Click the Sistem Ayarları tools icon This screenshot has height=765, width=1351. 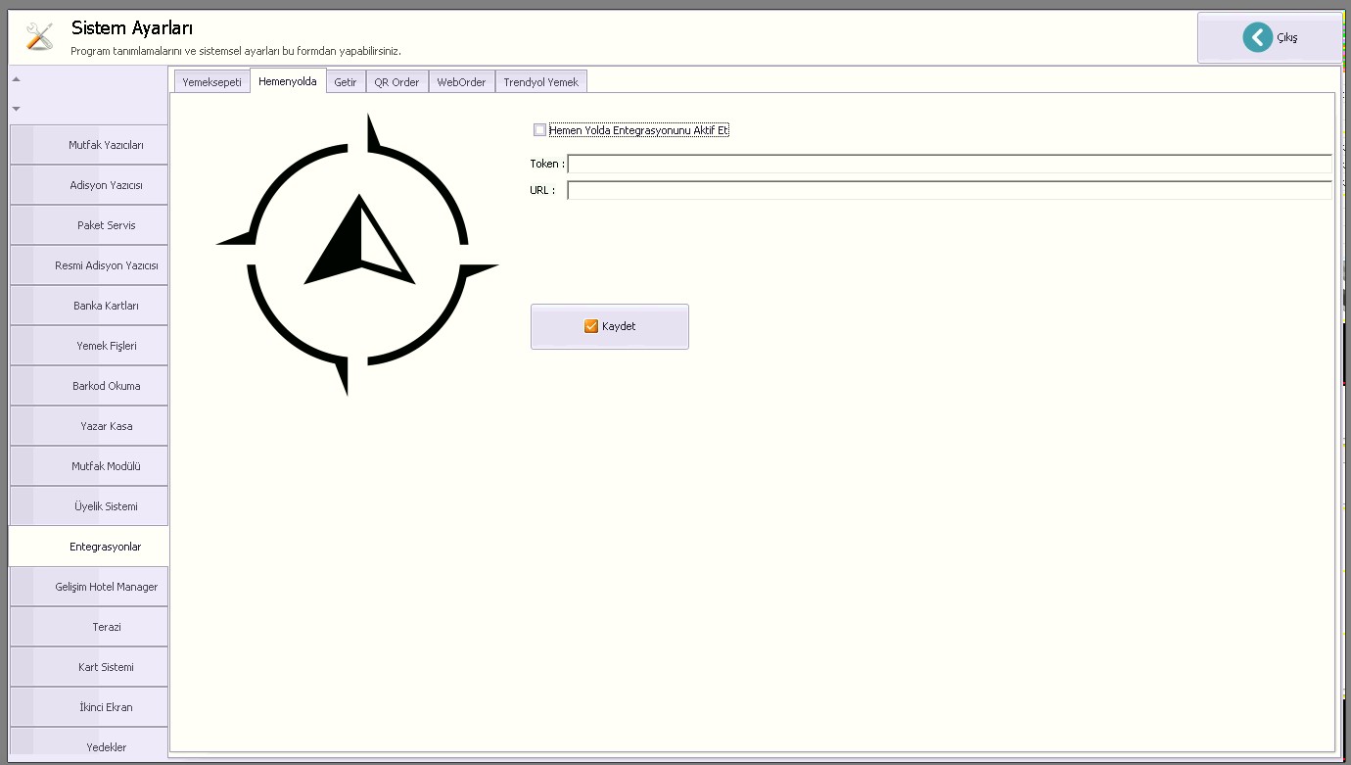pyautogui.click(x=39, y=36)
